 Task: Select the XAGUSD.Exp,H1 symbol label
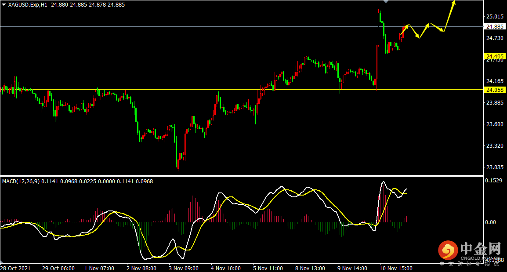pos(28,5)
